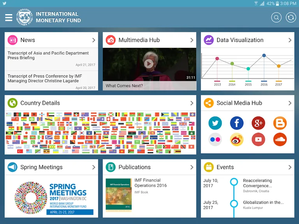Open the hamburger navigation menu
Image resolution: width=299 pixels, height=224 pixels.
click(x=9, y=17)
